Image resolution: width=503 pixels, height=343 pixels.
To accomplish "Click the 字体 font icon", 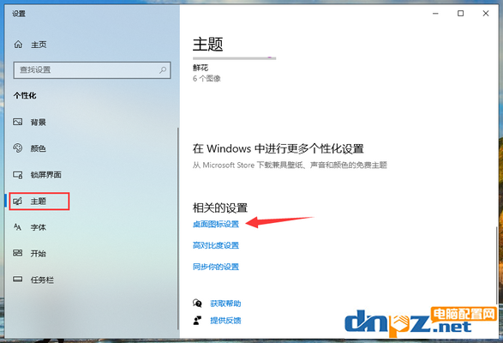I will pos(17,227).
